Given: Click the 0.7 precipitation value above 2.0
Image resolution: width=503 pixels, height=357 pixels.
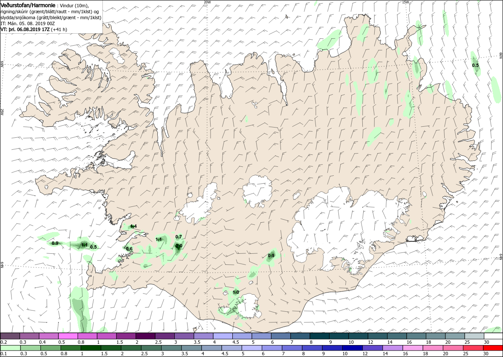Looking at the screenshot, I should click(179, 237).
